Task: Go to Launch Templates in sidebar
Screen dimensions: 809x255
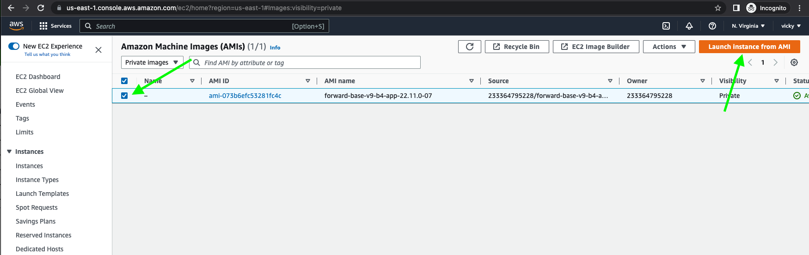Action: click(42, 194)
